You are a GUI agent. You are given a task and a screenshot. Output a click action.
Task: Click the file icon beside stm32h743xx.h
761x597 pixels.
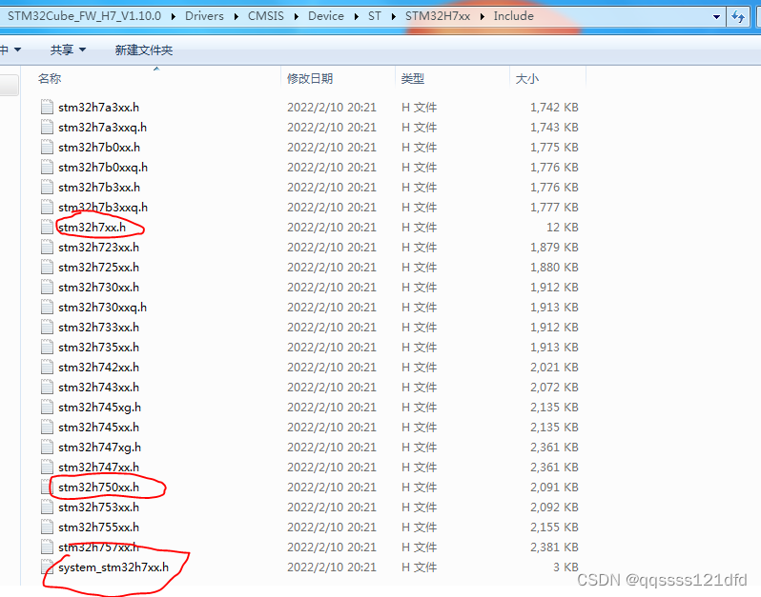tap(47, 387)
